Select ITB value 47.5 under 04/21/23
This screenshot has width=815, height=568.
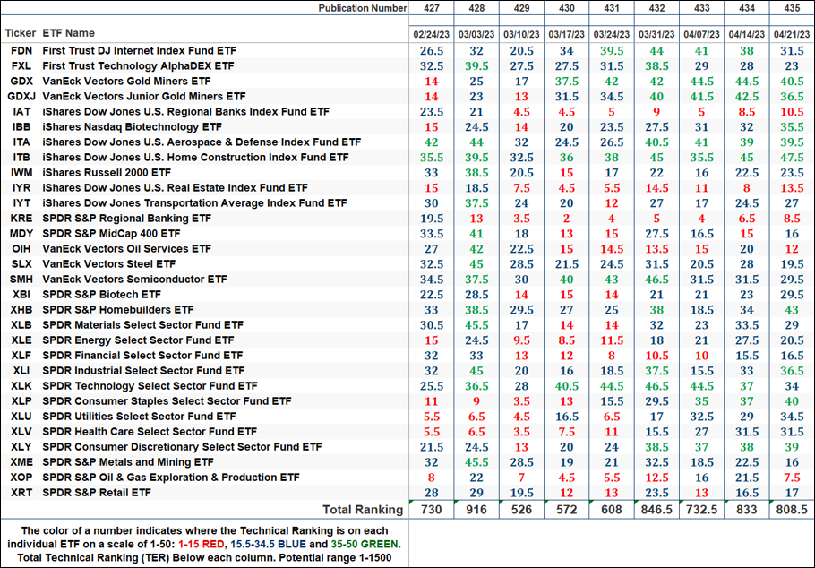point(792,158)
